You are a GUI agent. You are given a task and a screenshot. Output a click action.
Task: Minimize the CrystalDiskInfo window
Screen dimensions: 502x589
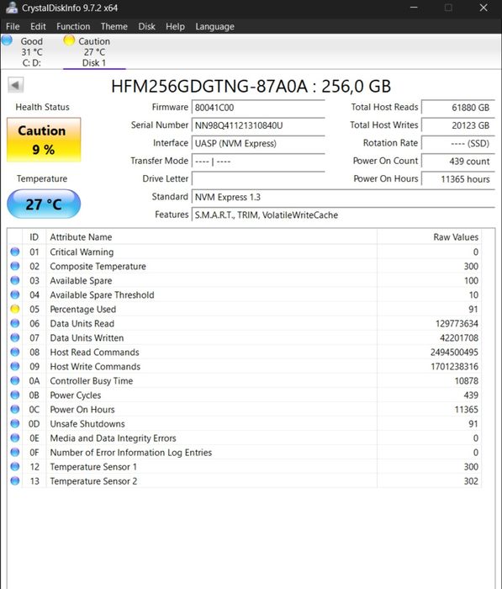414,8
